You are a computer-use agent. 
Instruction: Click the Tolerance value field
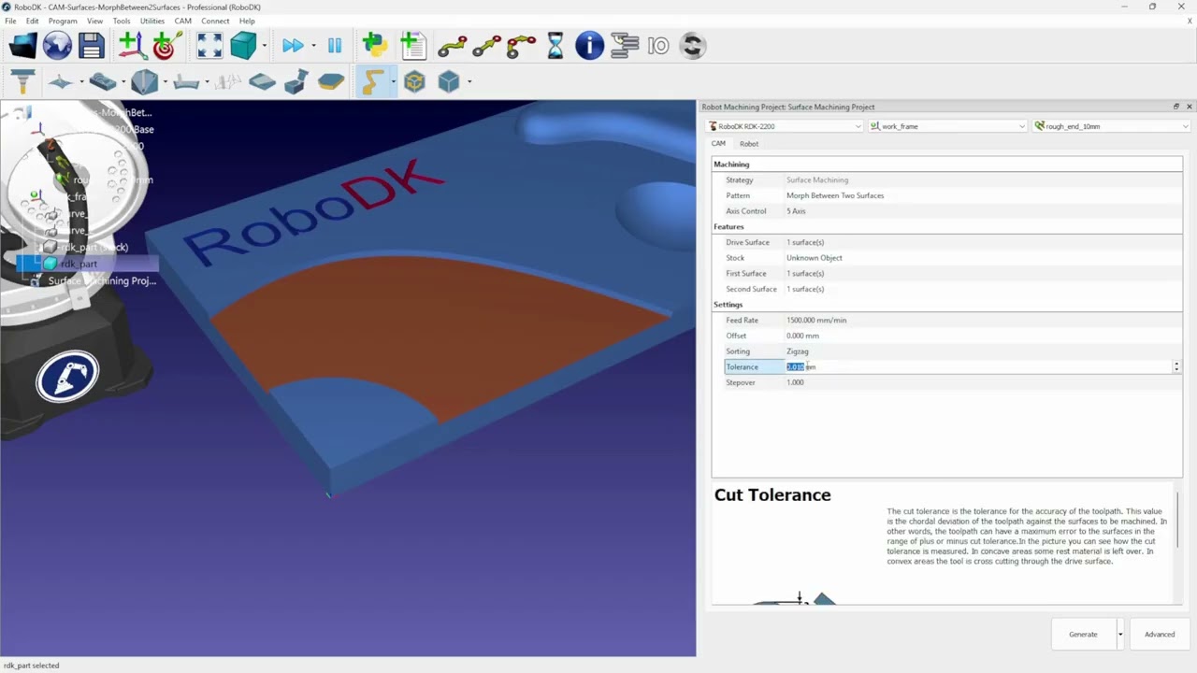coord(978,367)
